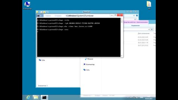Open address bar history dropdown

pos(149,29)
